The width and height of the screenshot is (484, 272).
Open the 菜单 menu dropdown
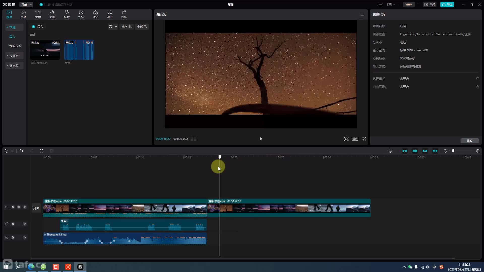click(26, 5)
